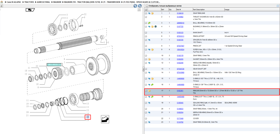The width and height of the screenshot is (280, 134).
Task: Click the box icon for O-RING 14460680
Action: (152, 78)
